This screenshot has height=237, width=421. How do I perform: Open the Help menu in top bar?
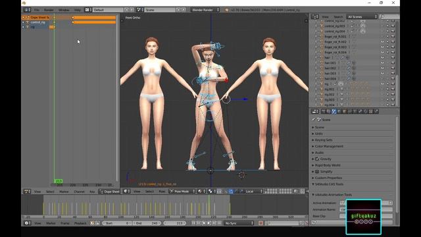(78, 10)
